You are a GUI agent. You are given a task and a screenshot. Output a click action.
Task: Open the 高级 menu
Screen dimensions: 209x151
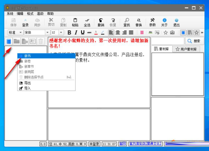pos(40,14)
